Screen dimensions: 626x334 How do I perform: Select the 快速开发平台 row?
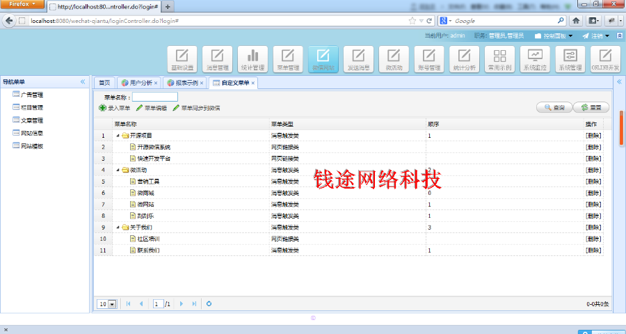click(348, 159)
